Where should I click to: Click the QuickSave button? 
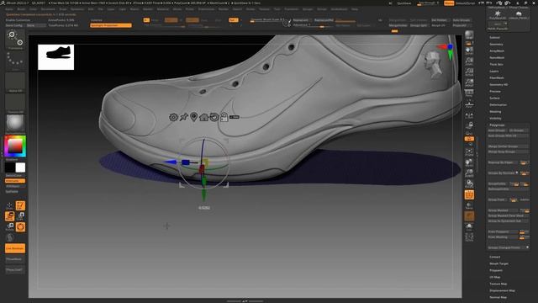pos(404,3)
